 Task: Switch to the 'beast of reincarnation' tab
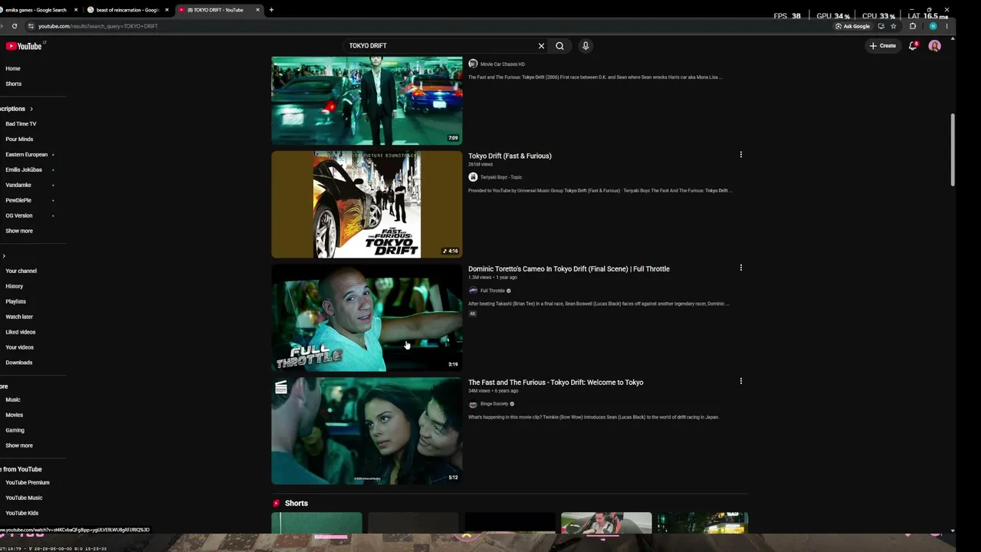[128, 10]
